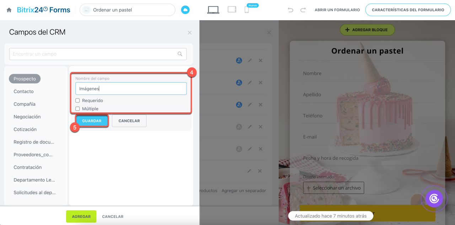This screenshot has height=225, width=455.
Task: Focus the Nombre del campo input
Action: click(x=131, y=89)
